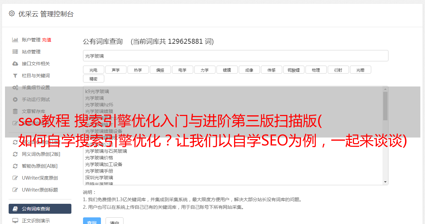Click the 光学玻璃 keyword input field
Viewport: 425px width, 224px height.
(x=235, y=56)
